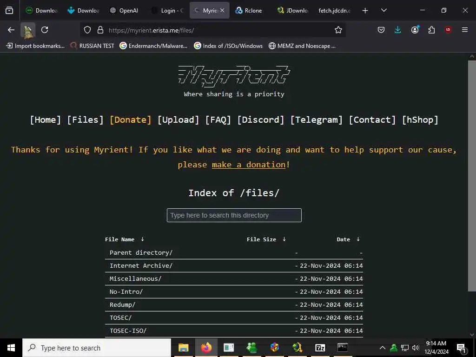Open the [Contact] navigation link
The width and height of the screenshot is (476, 357).
point(372,119)
